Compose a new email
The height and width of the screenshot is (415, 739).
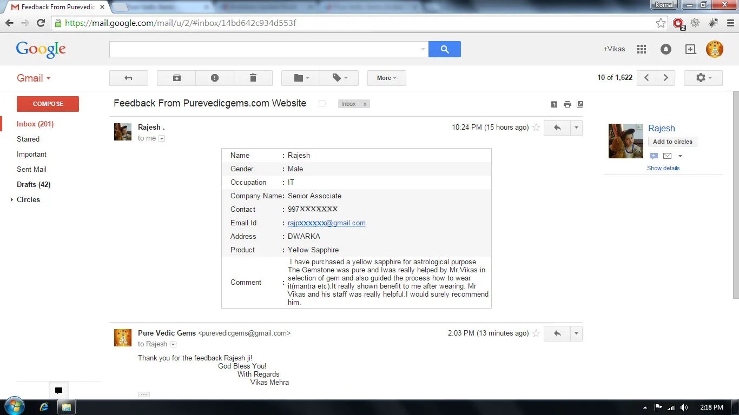pyautogui.click(x=48, y=104)
